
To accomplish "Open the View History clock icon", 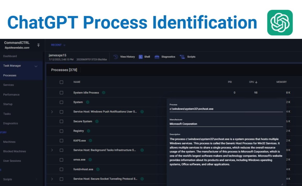I will (x=116, y=57).
